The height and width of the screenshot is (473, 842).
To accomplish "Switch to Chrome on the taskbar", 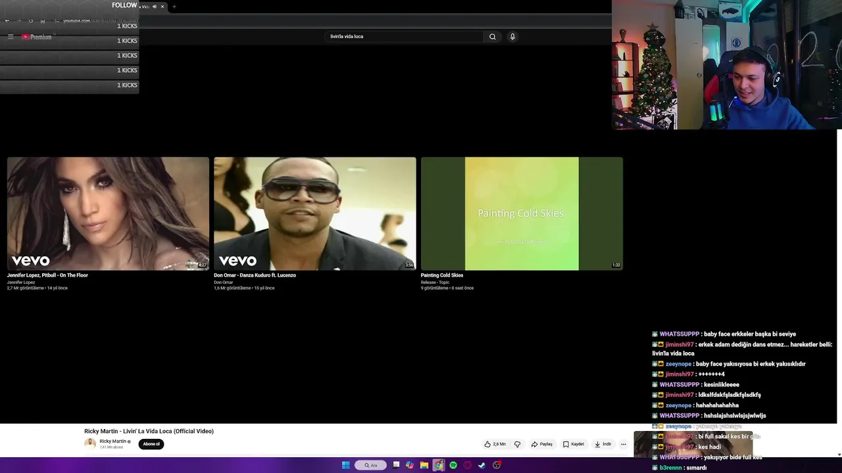I will (439, 465).
